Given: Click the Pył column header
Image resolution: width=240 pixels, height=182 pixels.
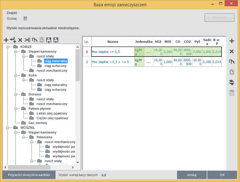Looking at the screenshot, I should (197, 42).
